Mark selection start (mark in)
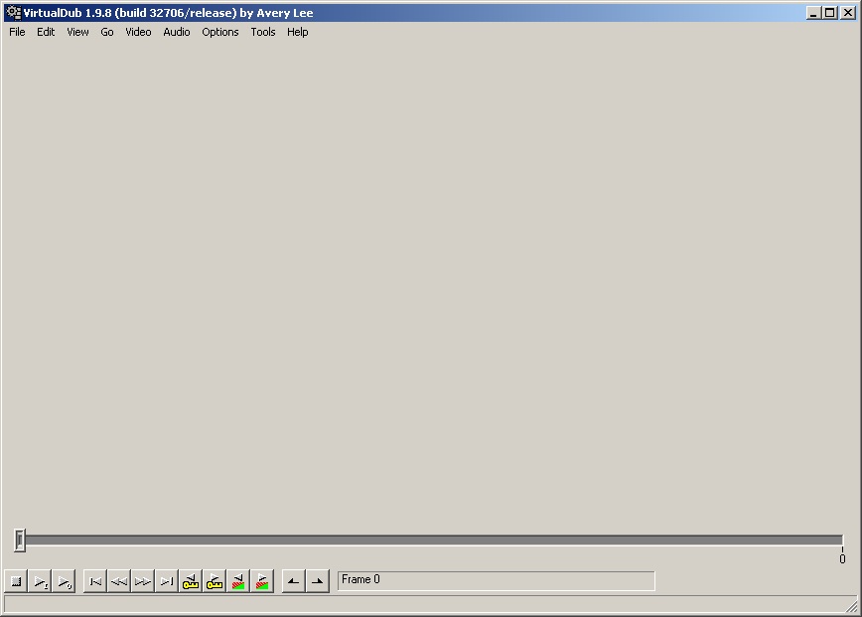Image resolution: width=862 pixels, height=617 pixels. click(x=294, y=581)
